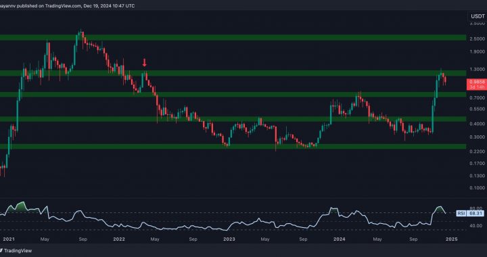Click the 2022 time axis label
This screenshot has height=257, width=487.
119,239
